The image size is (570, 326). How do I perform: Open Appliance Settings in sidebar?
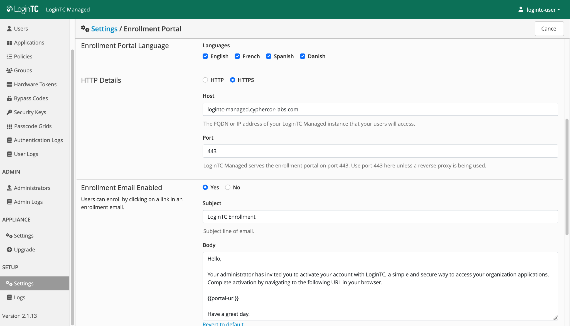click(23, 236)
